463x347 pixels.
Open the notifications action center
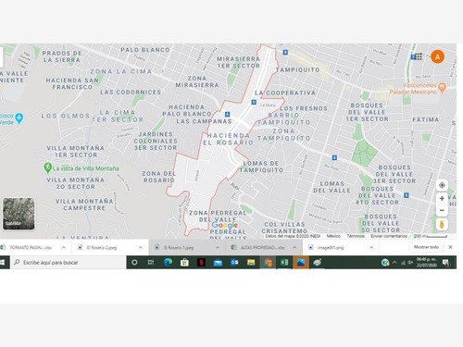click(446, 263)
